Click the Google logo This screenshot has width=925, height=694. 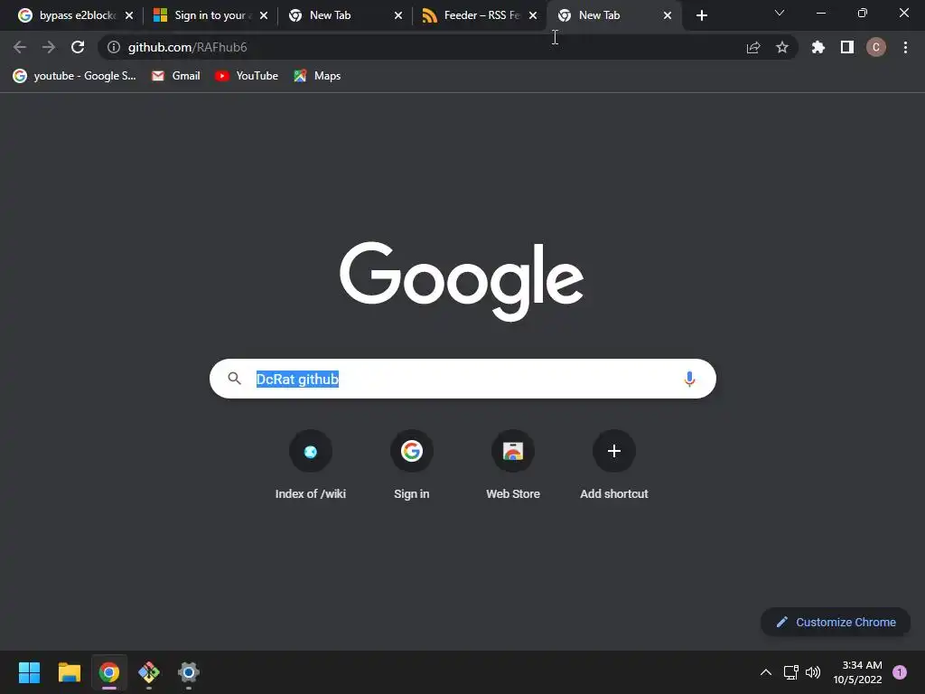click(462, 281)
